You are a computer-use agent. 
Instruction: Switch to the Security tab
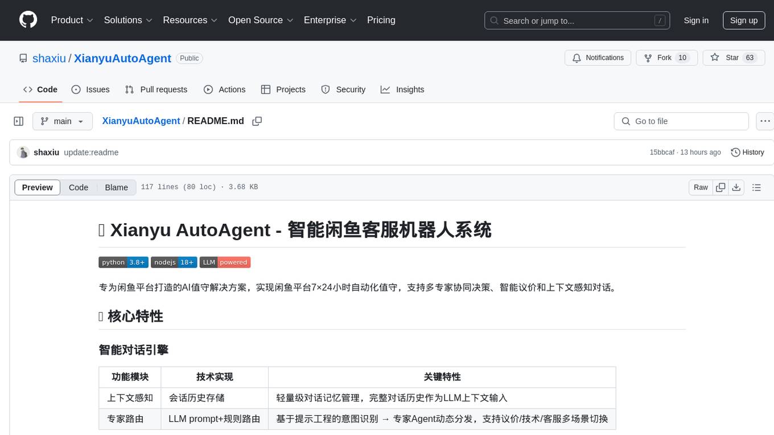tap(343, 89)
